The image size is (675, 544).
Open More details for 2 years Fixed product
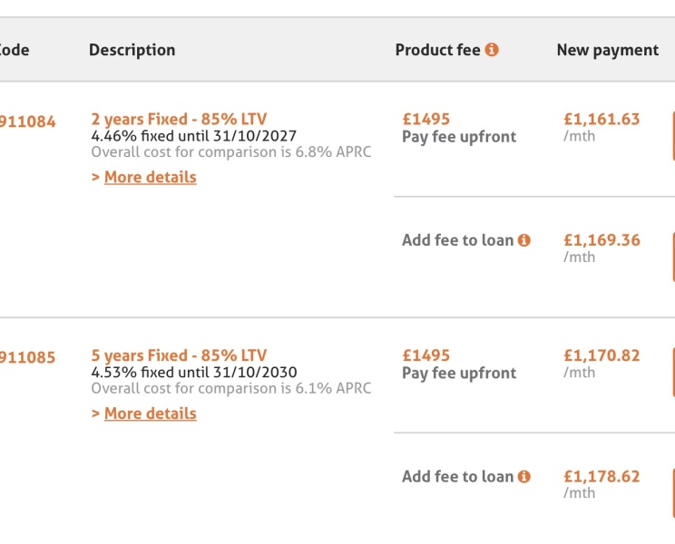coord(150,177)
